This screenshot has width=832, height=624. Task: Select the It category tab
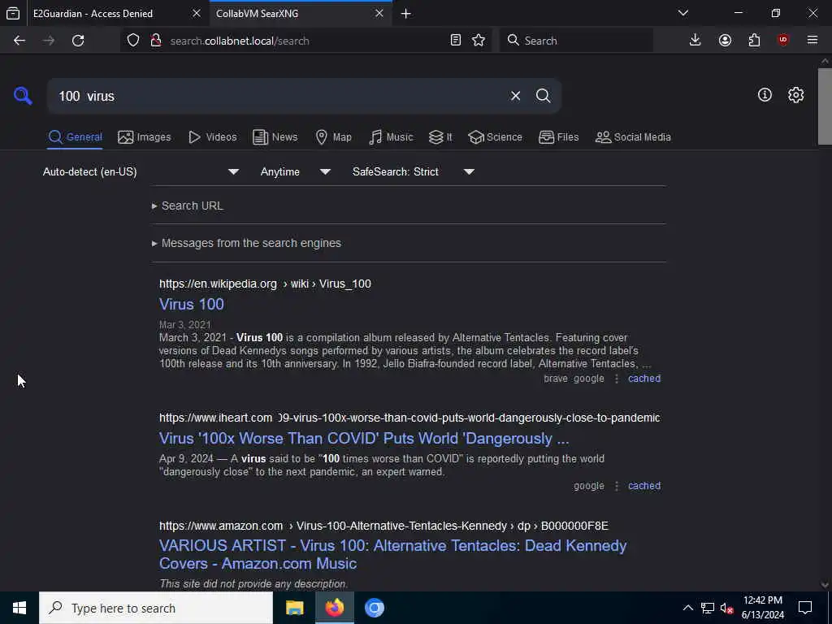440,137
